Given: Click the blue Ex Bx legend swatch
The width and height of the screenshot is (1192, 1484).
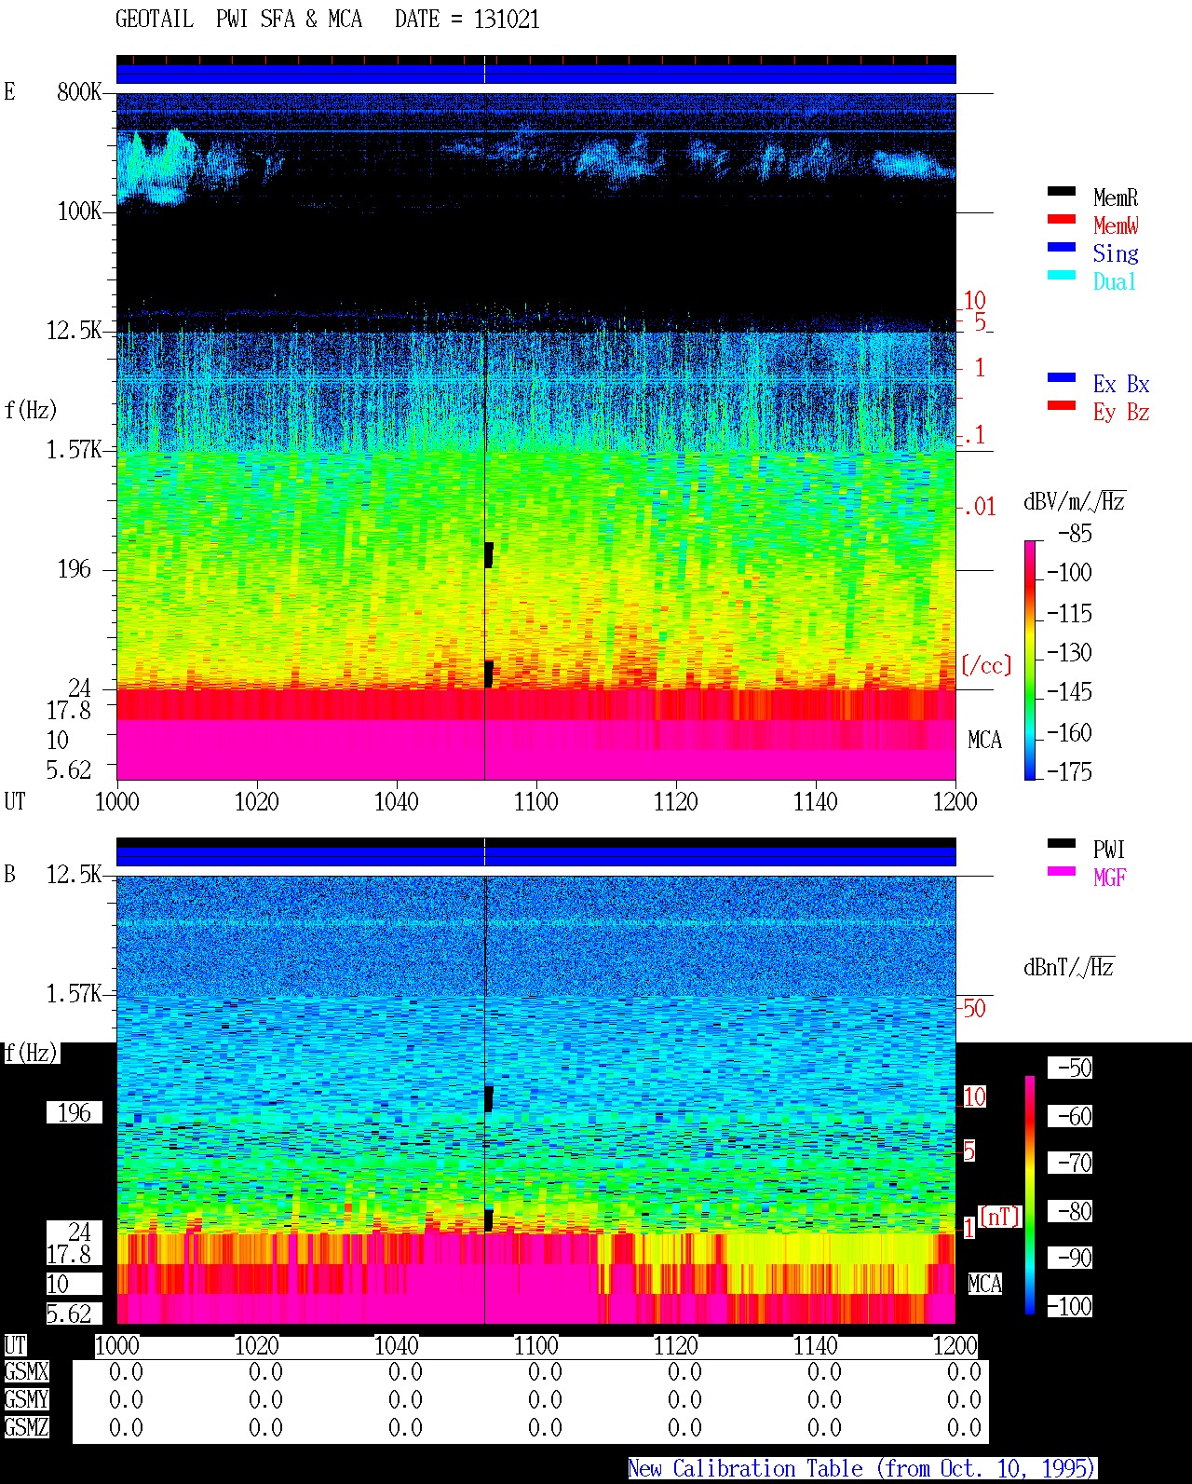Looking at the screenshot, I should coord(1062,377).
